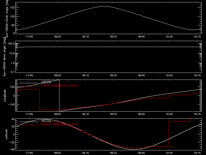Click 17:45 time label of Earth angle plot
Image resolution: width=206 pixels, height=155 pixels.
[x=29, y=37]
